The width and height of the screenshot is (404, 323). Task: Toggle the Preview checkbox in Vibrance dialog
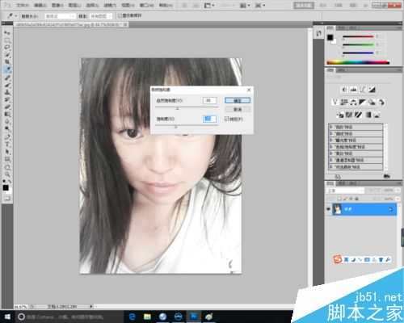(x=227, y=119)
